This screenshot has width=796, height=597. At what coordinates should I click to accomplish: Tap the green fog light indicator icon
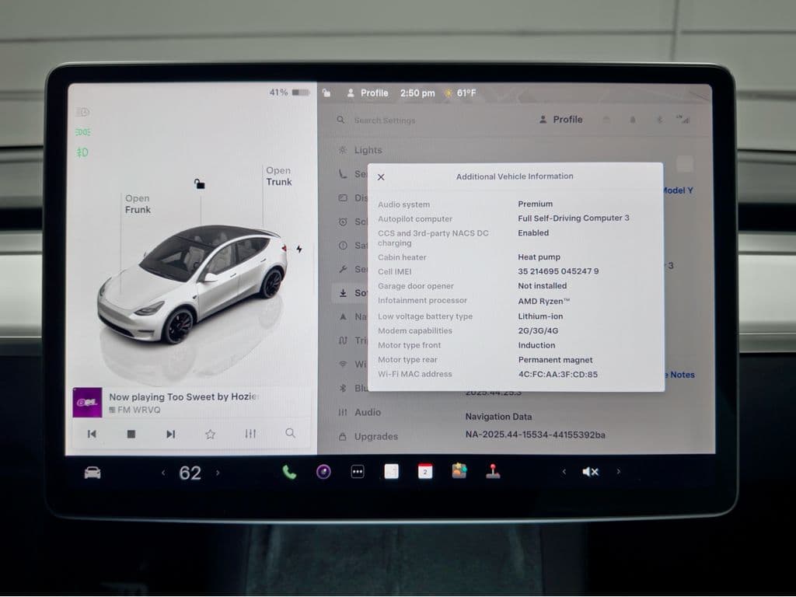point(82,152)
